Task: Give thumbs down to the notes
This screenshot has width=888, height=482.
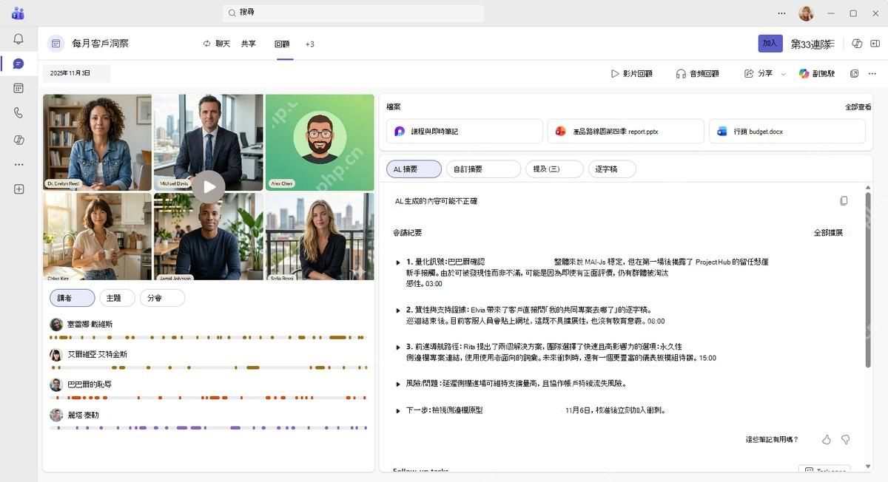Action: [x=845, y=440]
